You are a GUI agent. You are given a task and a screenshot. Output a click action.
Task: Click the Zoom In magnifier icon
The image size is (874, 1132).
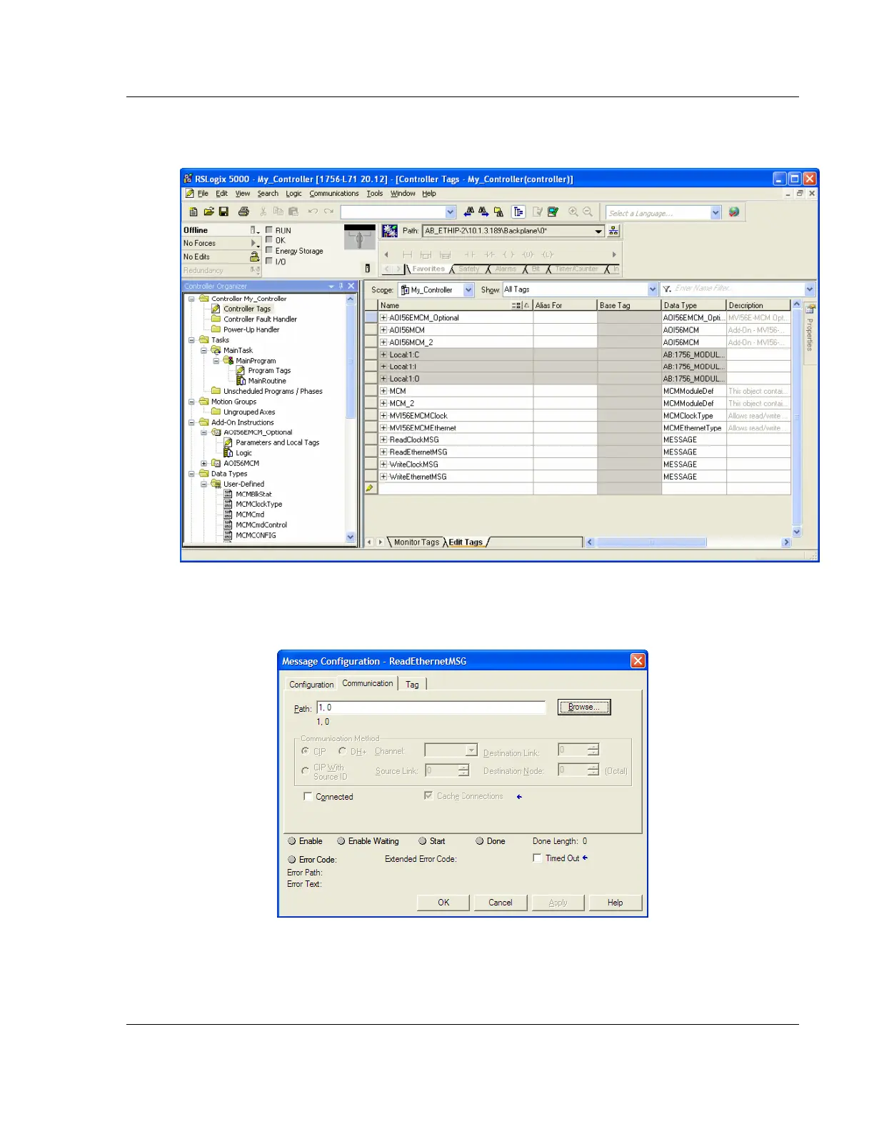point(573,212)
